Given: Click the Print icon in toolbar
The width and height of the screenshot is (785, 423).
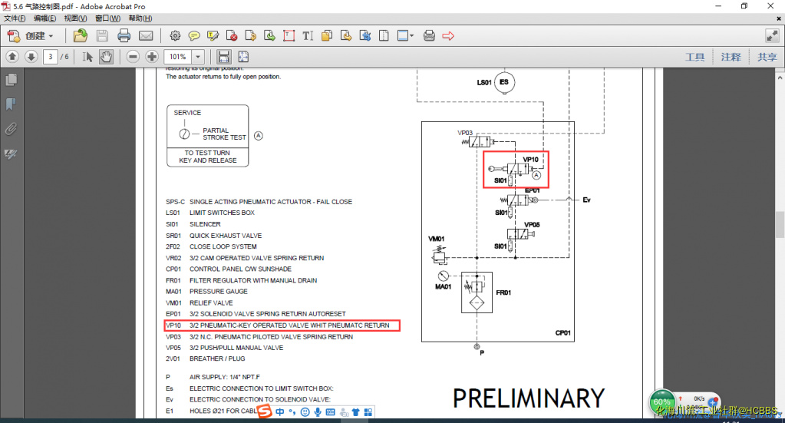Looking at the screenshot, I should tap(124, 35).
